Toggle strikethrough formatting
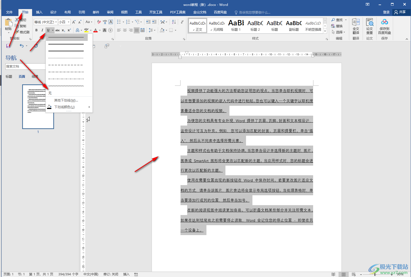This screenshot has height=277, width=411. pos(57,30)
